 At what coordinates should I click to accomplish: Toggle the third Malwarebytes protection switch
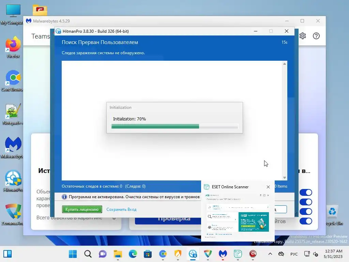pos(306,212)
